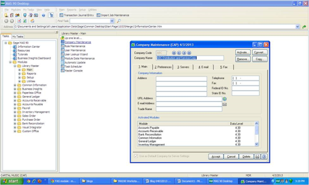
Task: Click the Remove... button
Action: point(243,59)
